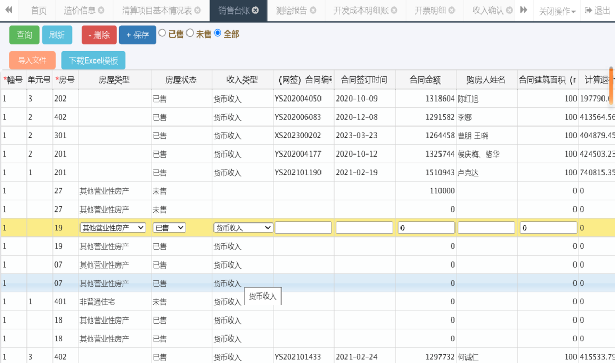Screen dimensions: 615x363
Task: Close the 销售台账 tab using its x icon
Action: [x=256, y=10]
